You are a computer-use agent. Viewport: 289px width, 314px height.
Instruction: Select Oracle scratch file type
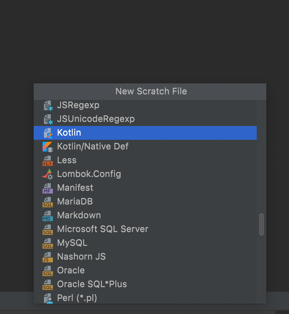coord(145,271)
